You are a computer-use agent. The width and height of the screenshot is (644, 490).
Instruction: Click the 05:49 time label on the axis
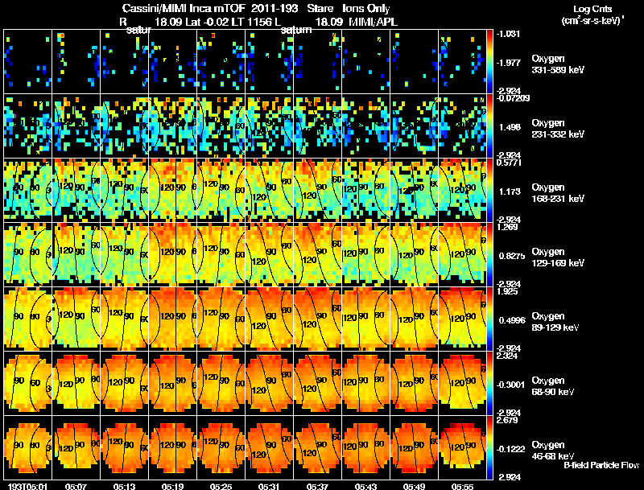pos(414,486)
